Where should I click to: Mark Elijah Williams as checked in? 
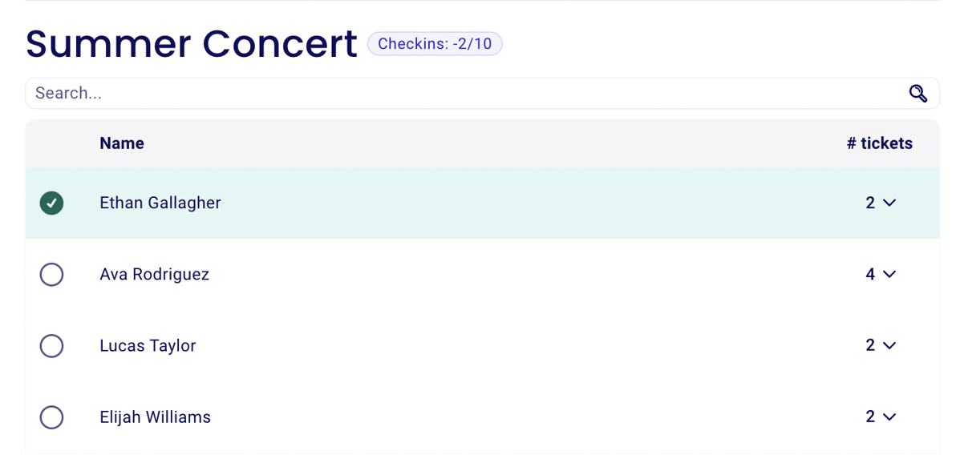[x=51, y=417]
